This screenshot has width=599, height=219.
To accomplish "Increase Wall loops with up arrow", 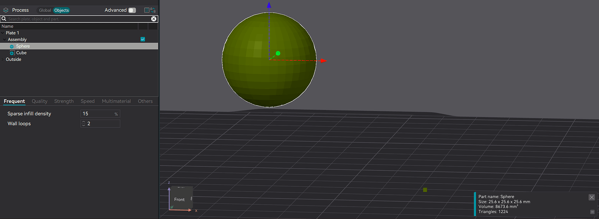I will point(83,122).
